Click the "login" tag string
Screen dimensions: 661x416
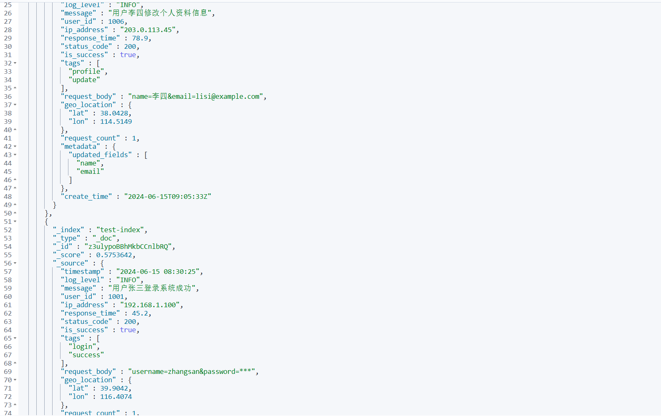[x=82, y=346]
